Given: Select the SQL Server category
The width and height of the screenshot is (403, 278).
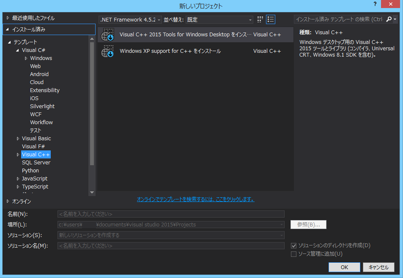Looking at the screenshot, I should coord(36,163).
